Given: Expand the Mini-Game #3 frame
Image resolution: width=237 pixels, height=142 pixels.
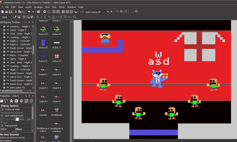Looking at the screenshot, I should coord(4,88).
